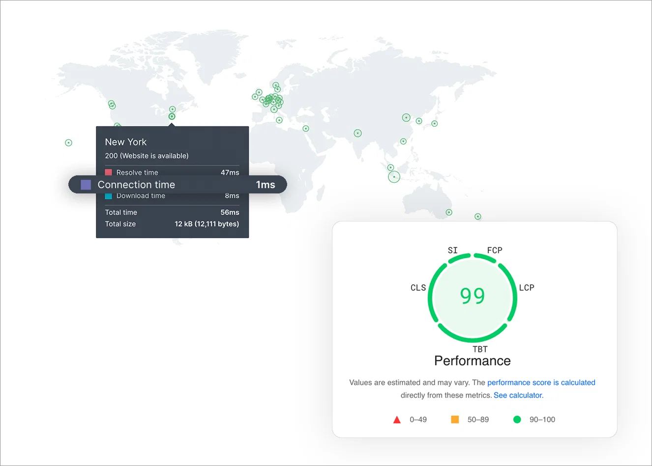This screenshot has width=652, height=466.
Task: Click the FCP gauge label
Action: coord(495,250)
